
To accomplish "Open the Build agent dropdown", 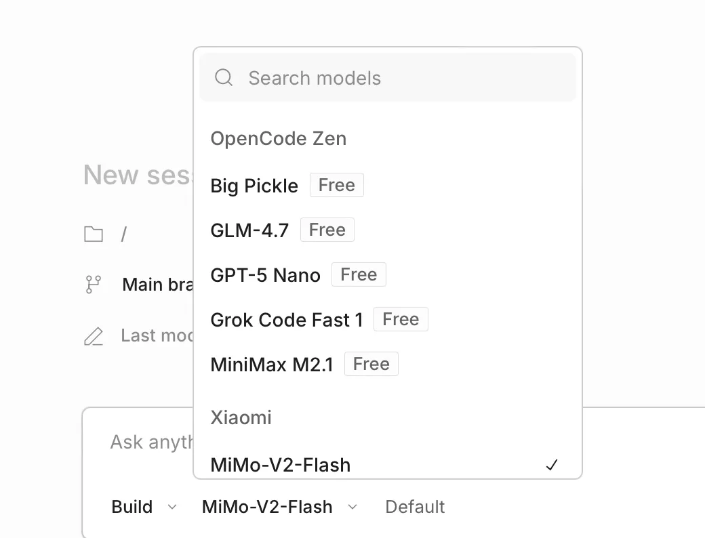I will click(144, 507).
